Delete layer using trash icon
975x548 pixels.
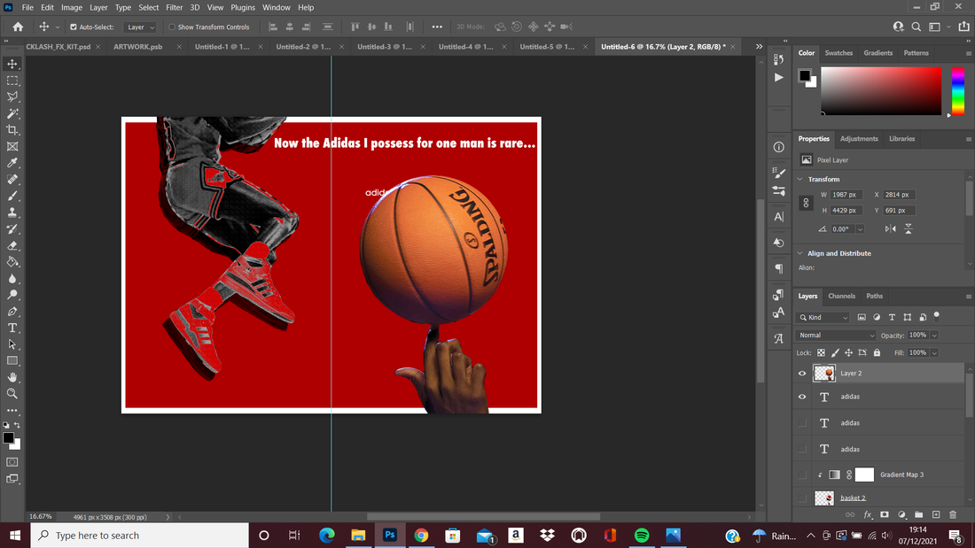[953, 514]
